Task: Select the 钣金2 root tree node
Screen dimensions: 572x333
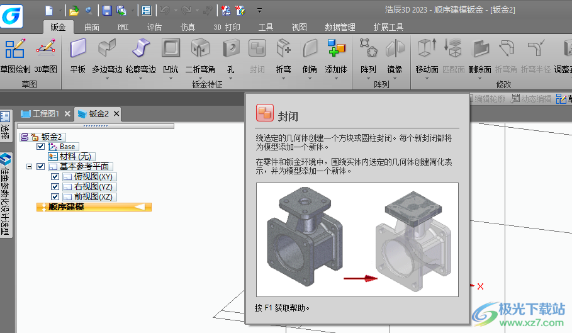Action: point(43,137)
